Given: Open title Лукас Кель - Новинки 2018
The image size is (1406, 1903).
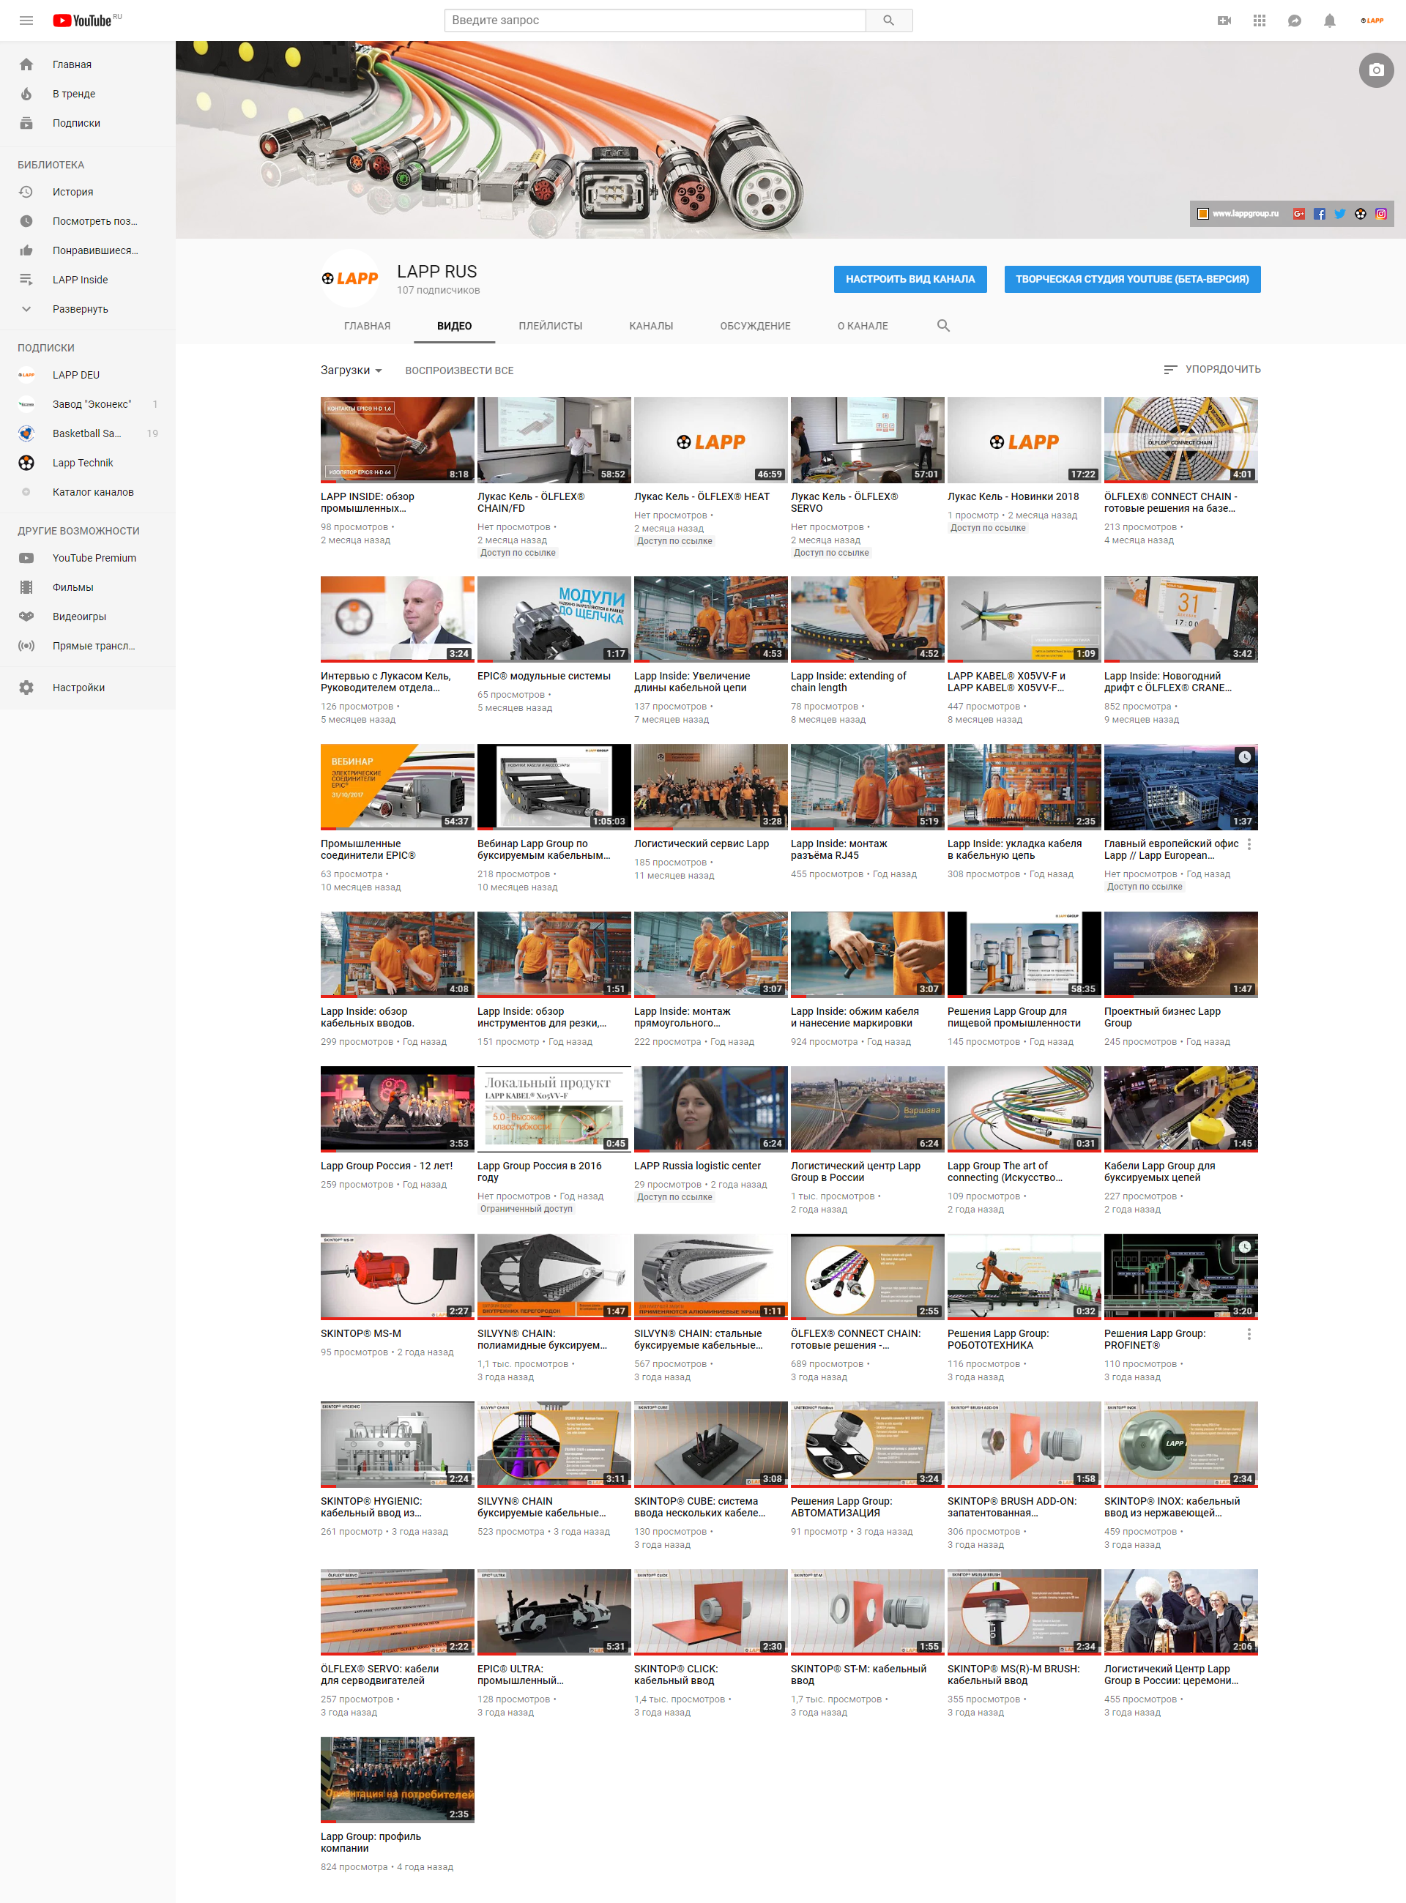Looking at the screenshot, I should 1013,497.
